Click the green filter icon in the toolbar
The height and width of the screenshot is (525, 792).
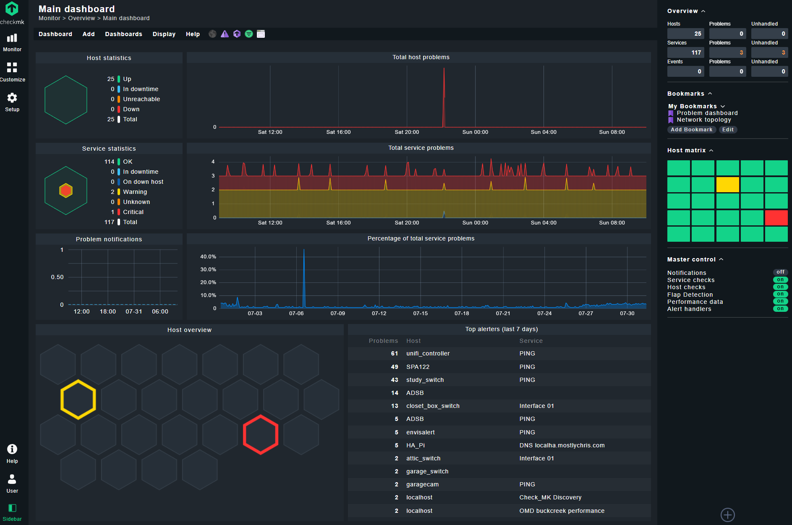point(249,34)
